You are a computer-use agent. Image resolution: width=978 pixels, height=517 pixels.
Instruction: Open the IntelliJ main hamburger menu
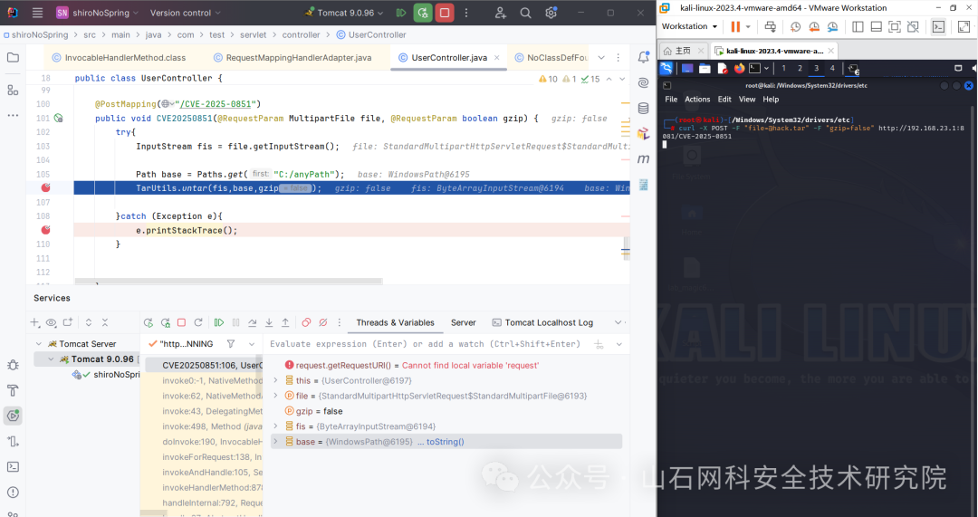coord(37,13)
